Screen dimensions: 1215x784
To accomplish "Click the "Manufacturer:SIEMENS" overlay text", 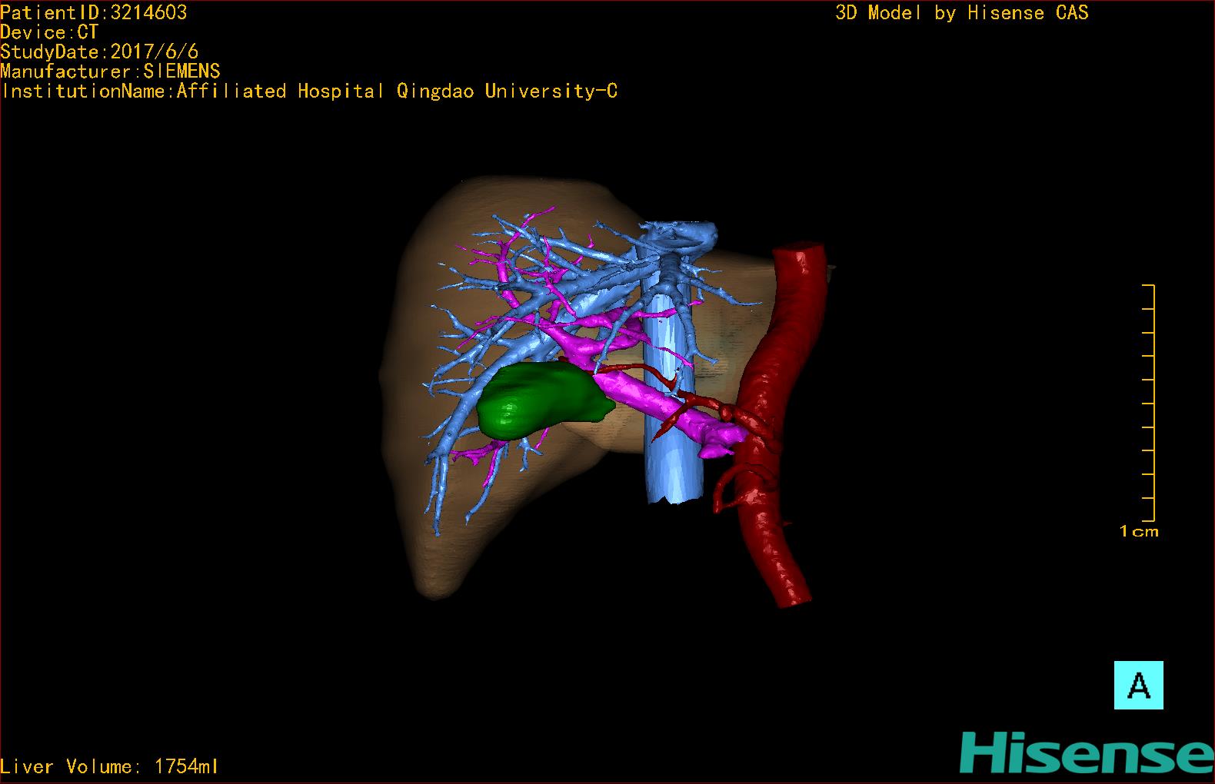I will [111, 71].
